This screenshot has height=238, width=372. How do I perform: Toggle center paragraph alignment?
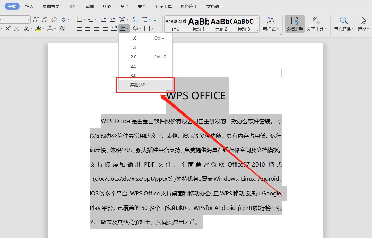[87, 28]
